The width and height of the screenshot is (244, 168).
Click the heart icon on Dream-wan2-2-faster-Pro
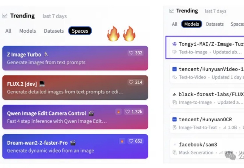point(131,141)
